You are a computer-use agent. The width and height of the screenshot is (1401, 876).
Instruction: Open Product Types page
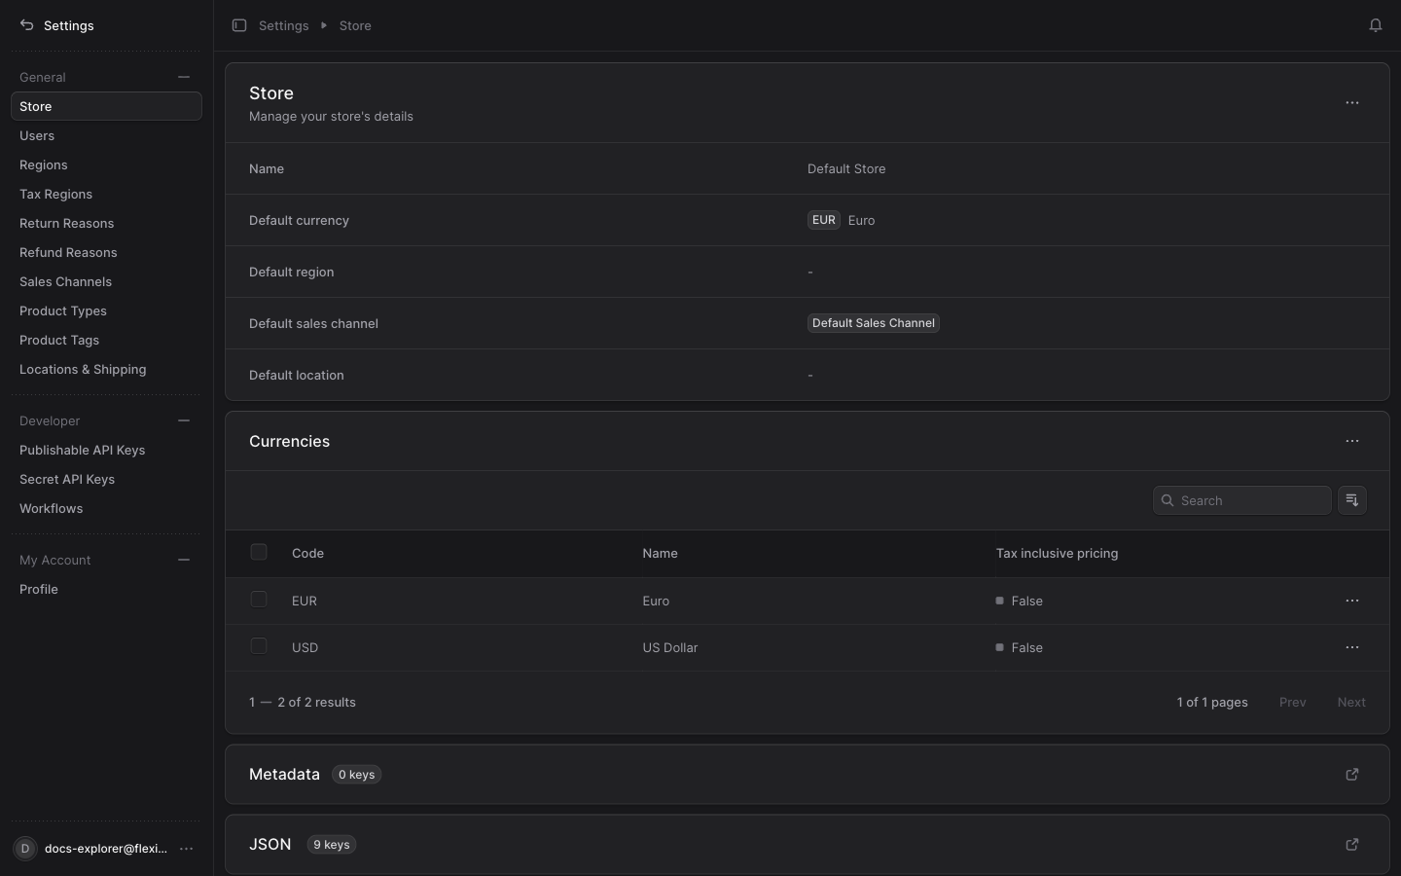[x=106, y=310]
